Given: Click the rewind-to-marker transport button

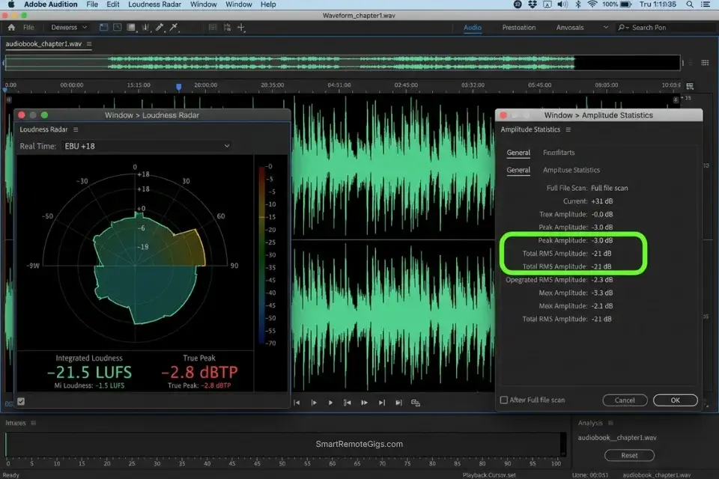Looking at the screenshot, I should [x=347, y=403].
